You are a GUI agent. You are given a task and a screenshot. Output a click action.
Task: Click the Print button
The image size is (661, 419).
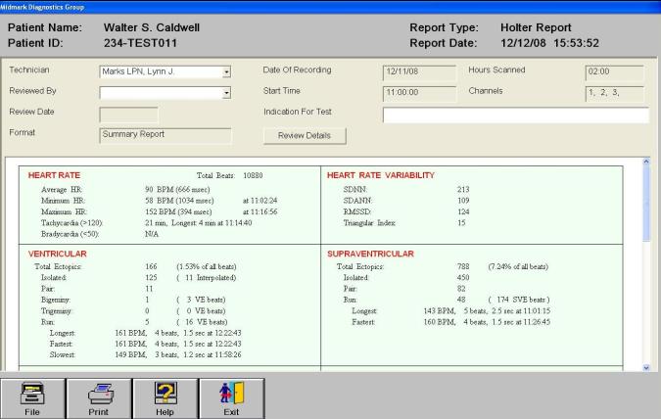point(99,398)
